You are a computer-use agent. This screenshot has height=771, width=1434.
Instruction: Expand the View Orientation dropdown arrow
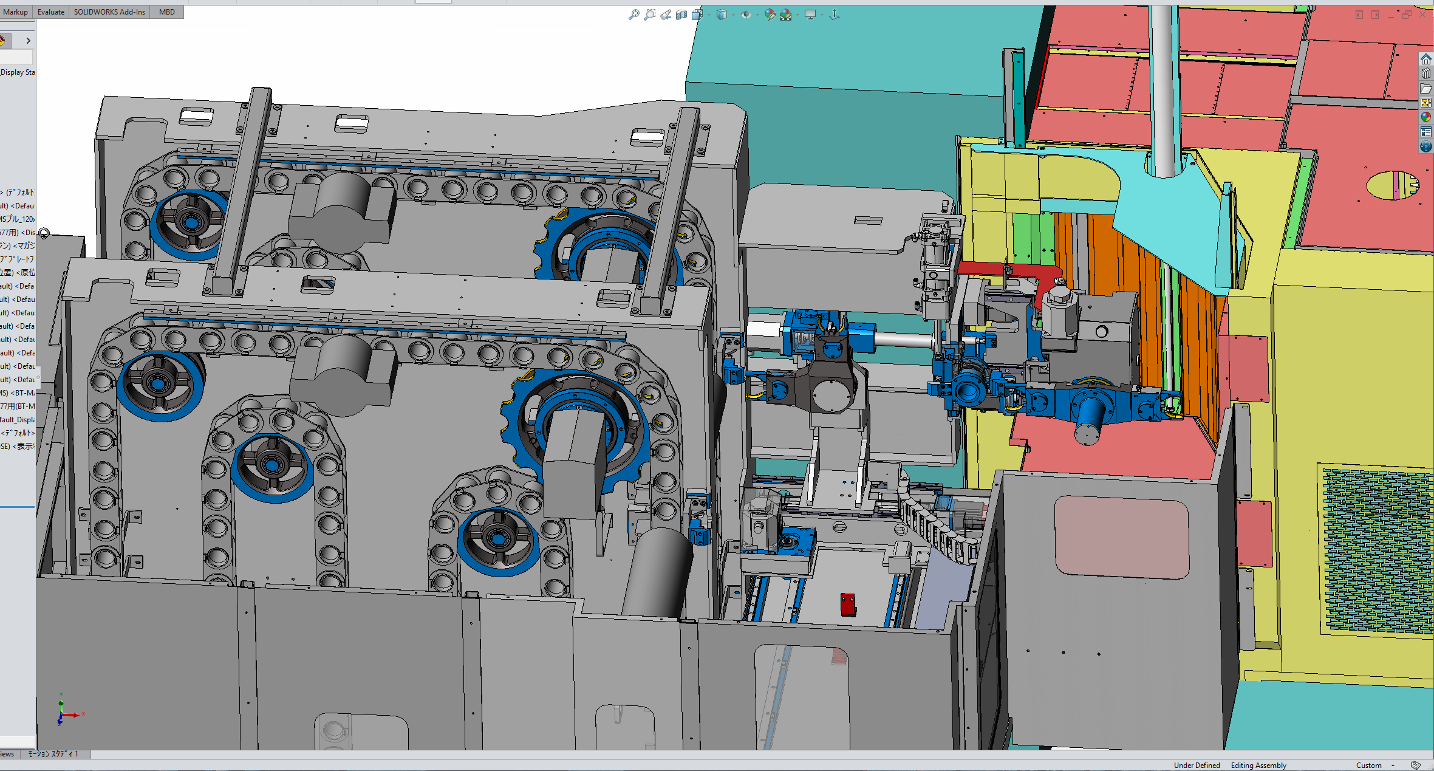(709, 15)
